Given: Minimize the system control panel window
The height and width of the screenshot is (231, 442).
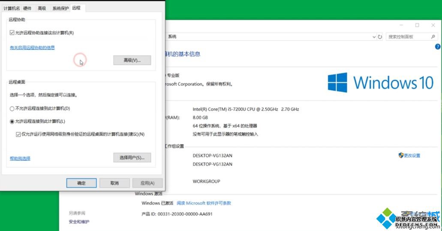Looking at the screenshot, I should (401, 25).
